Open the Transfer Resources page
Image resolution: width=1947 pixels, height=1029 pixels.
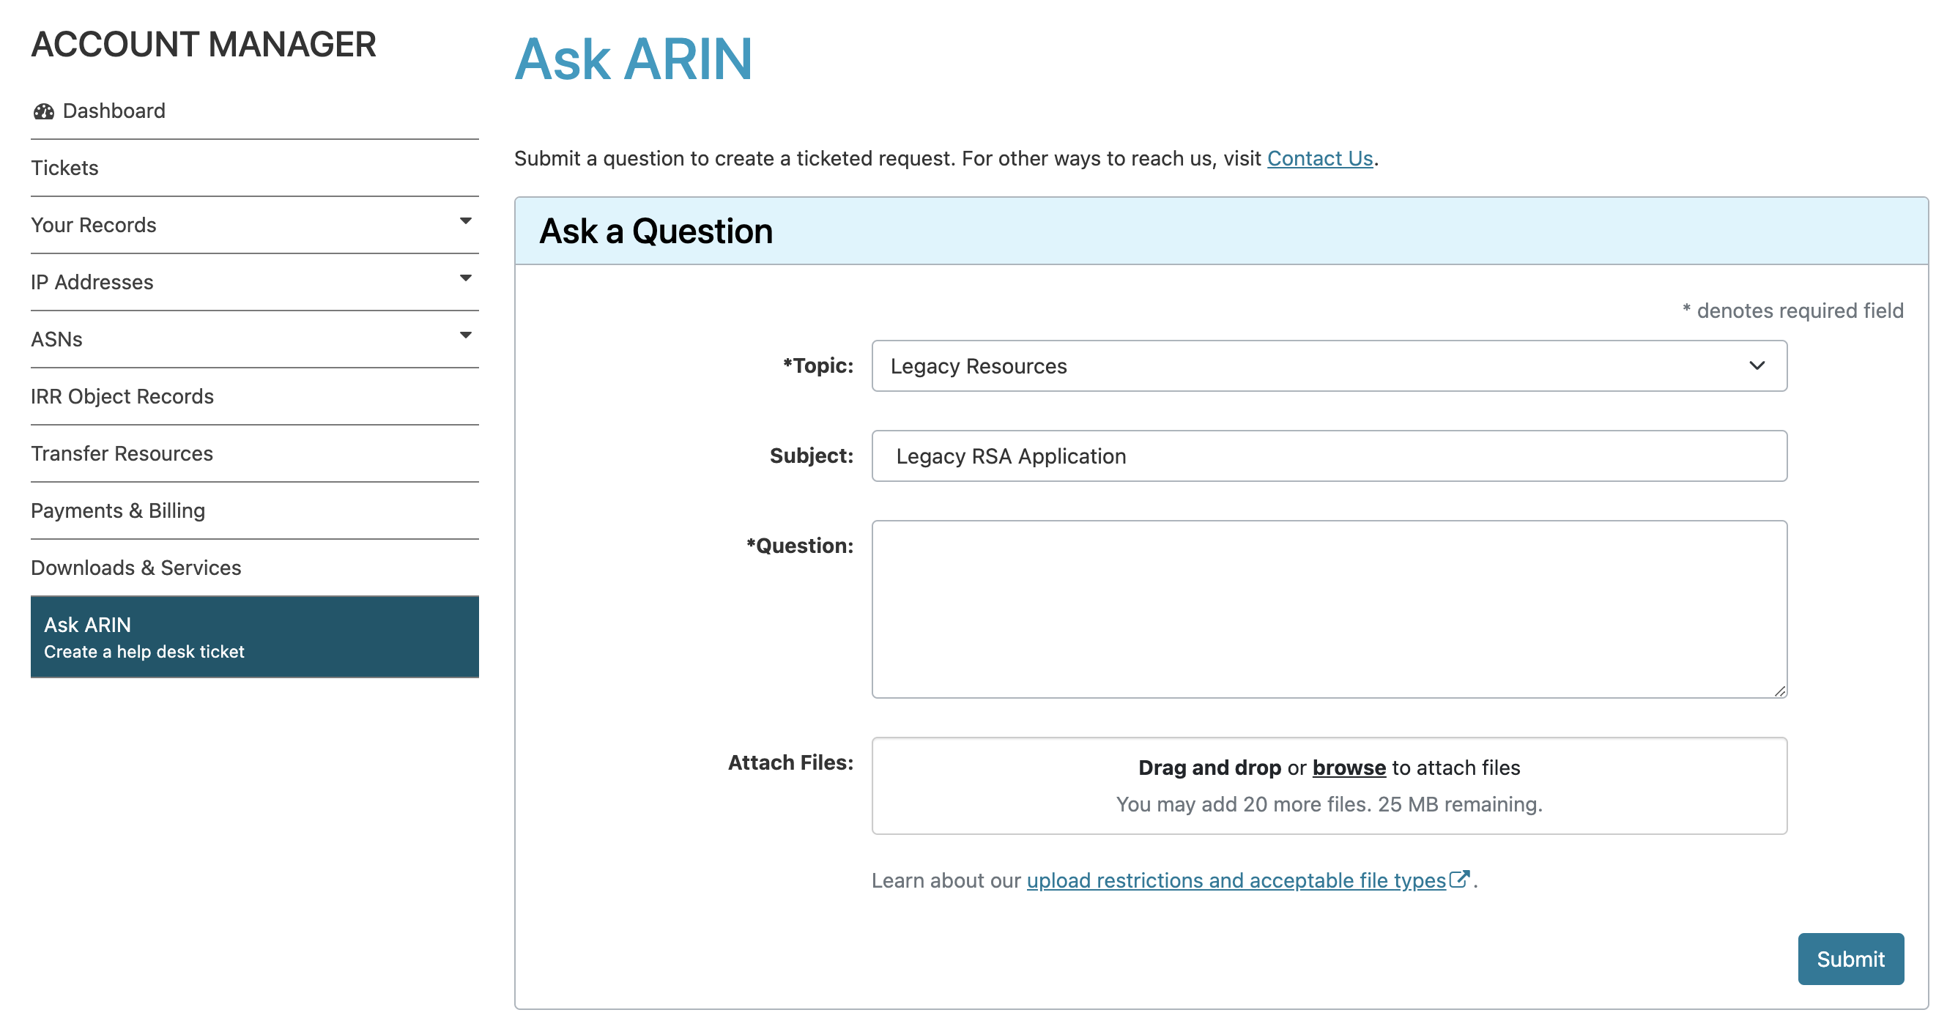pyautogui.click(x=255, y=453)
